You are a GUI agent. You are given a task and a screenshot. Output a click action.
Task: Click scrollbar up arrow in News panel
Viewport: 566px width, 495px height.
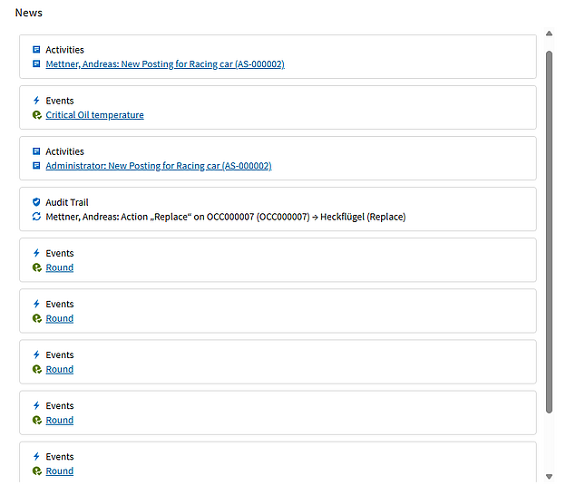549,34
